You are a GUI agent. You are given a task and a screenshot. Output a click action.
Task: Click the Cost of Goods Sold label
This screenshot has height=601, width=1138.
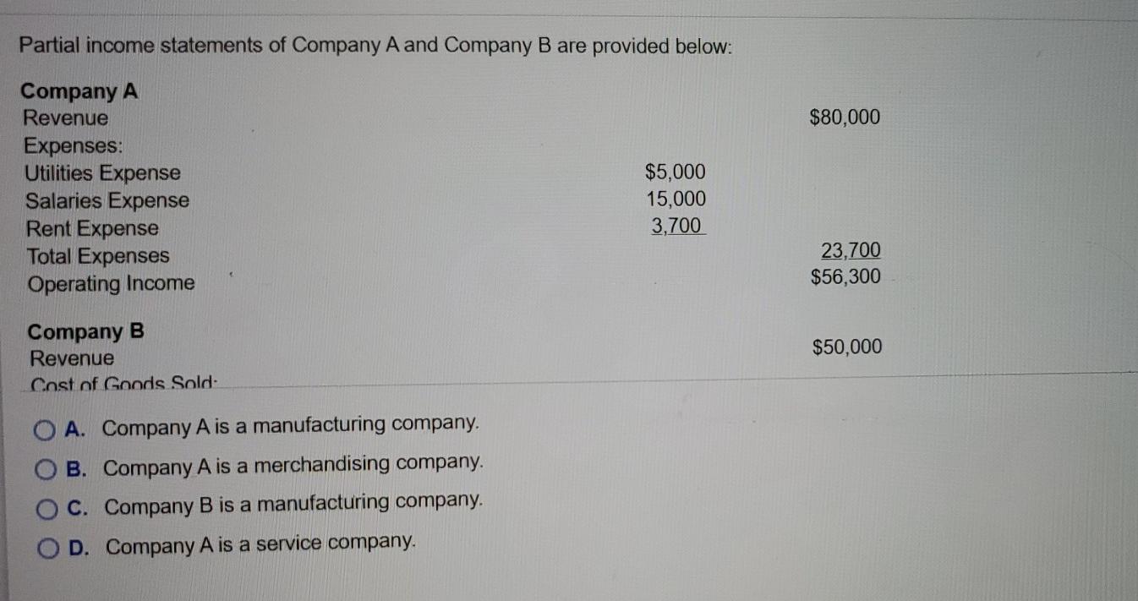123,382
